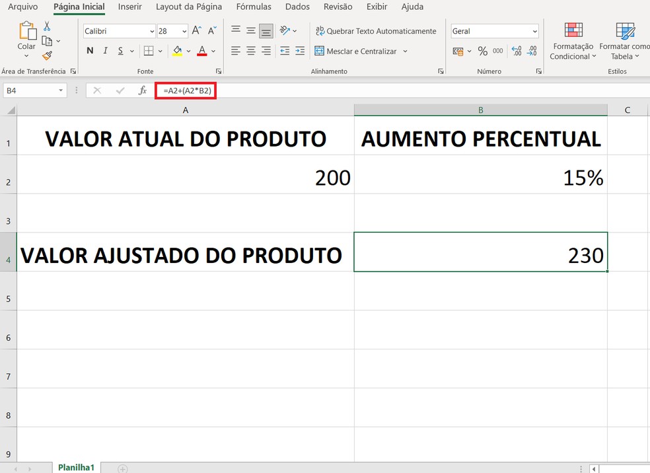
Task: Add a new sheet with plus button
Action: [122, 468]
